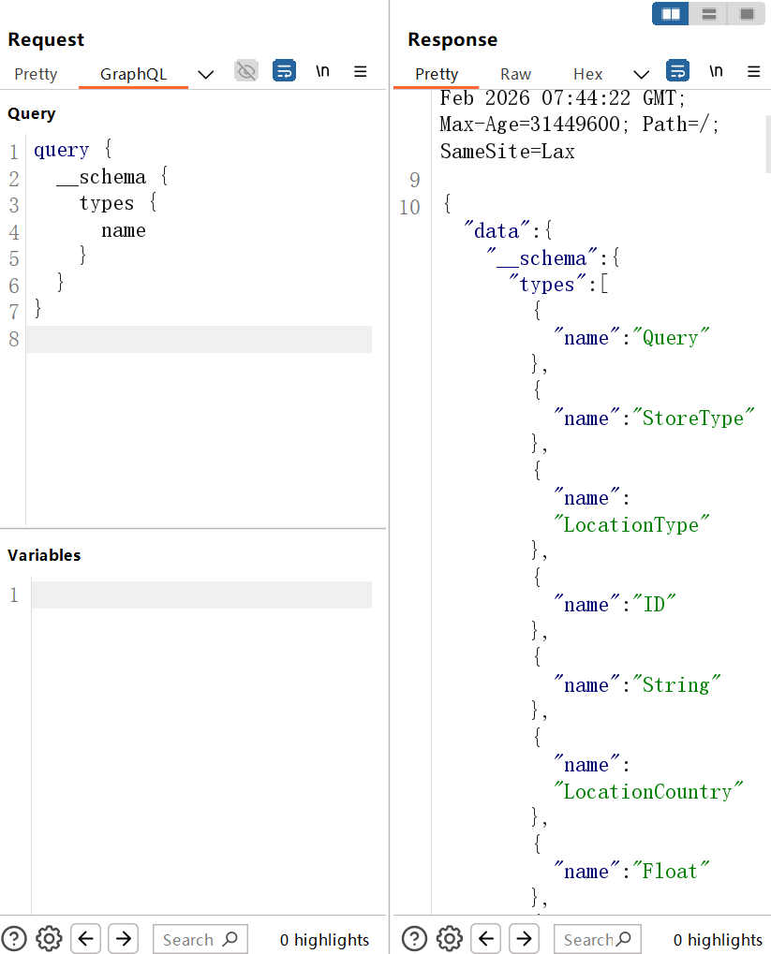The width and height of the screenshot is (771, 954).
Task: Switch layout to side-by-side view
Action: (670, 14)
